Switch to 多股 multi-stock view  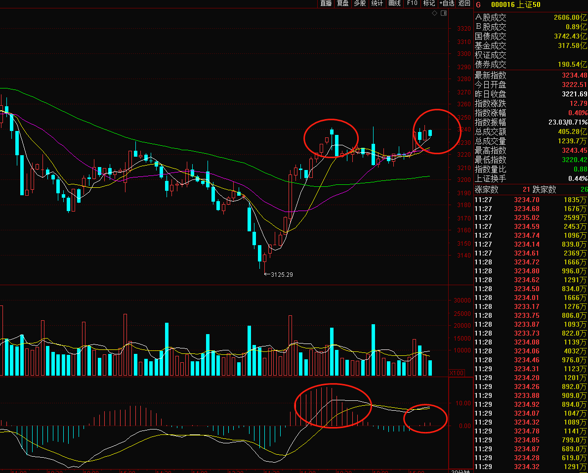(360, 3)
